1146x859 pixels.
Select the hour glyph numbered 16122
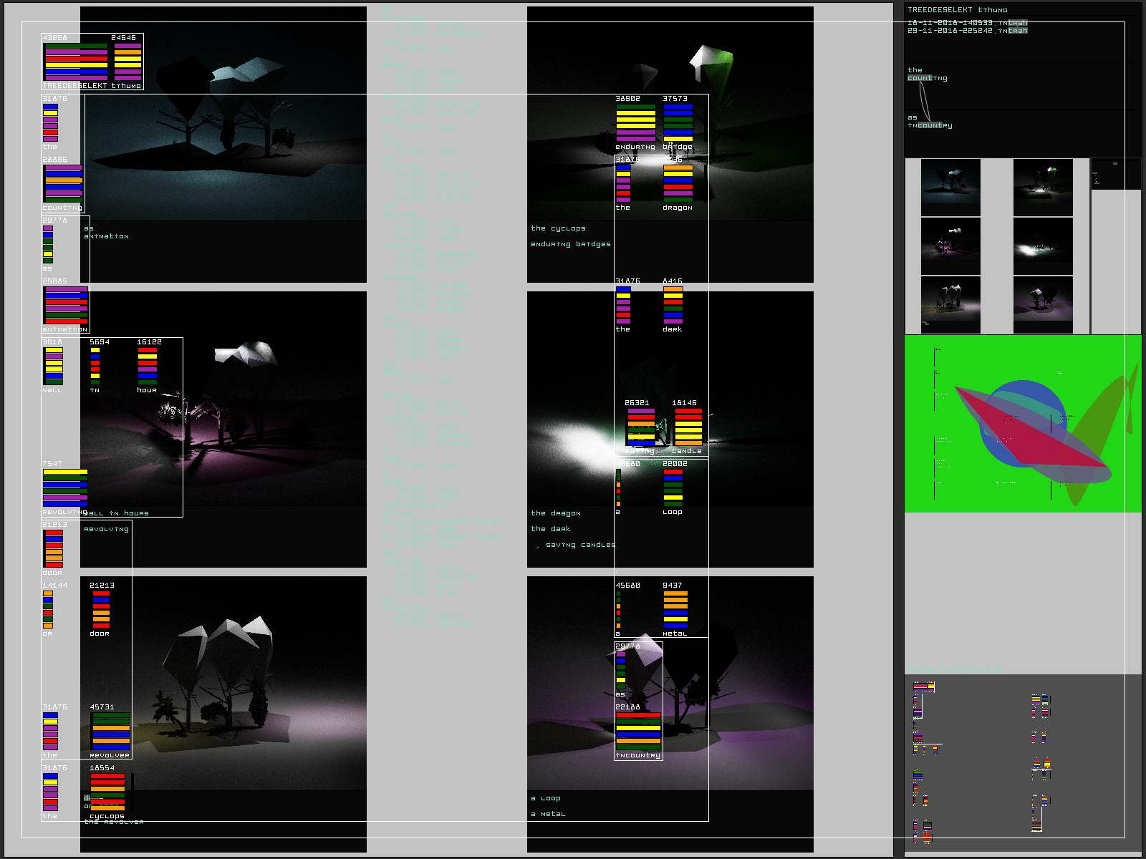tap(147, 367)
